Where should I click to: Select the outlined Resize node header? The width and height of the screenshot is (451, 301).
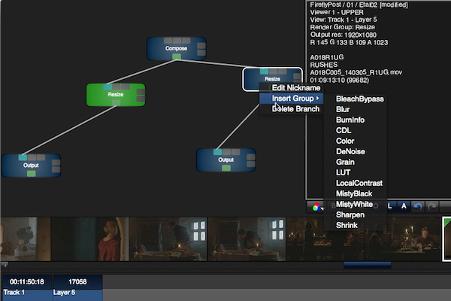click(x=272, y=78)
